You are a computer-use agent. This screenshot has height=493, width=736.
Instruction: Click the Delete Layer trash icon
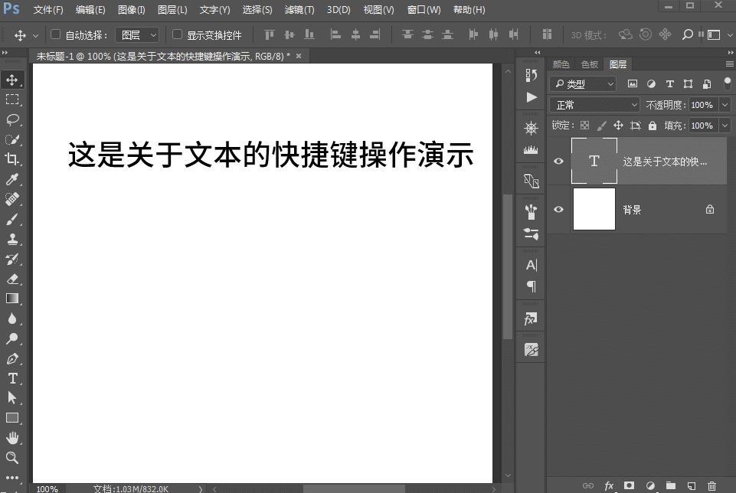pyautogui.click(x=711, y=485)
